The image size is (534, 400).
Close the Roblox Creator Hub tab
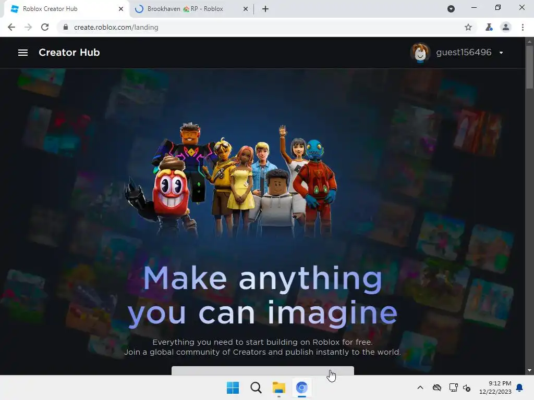[121, 9]
